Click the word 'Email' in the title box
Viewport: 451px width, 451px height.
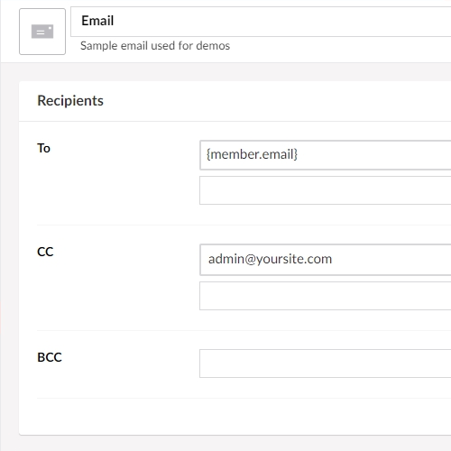tap(97, 21)
